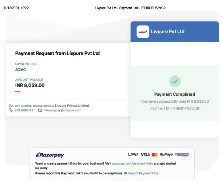Email Dl-razorpay@Livpure.com
This screenshot has width=222, height=182.
point(62,110)
